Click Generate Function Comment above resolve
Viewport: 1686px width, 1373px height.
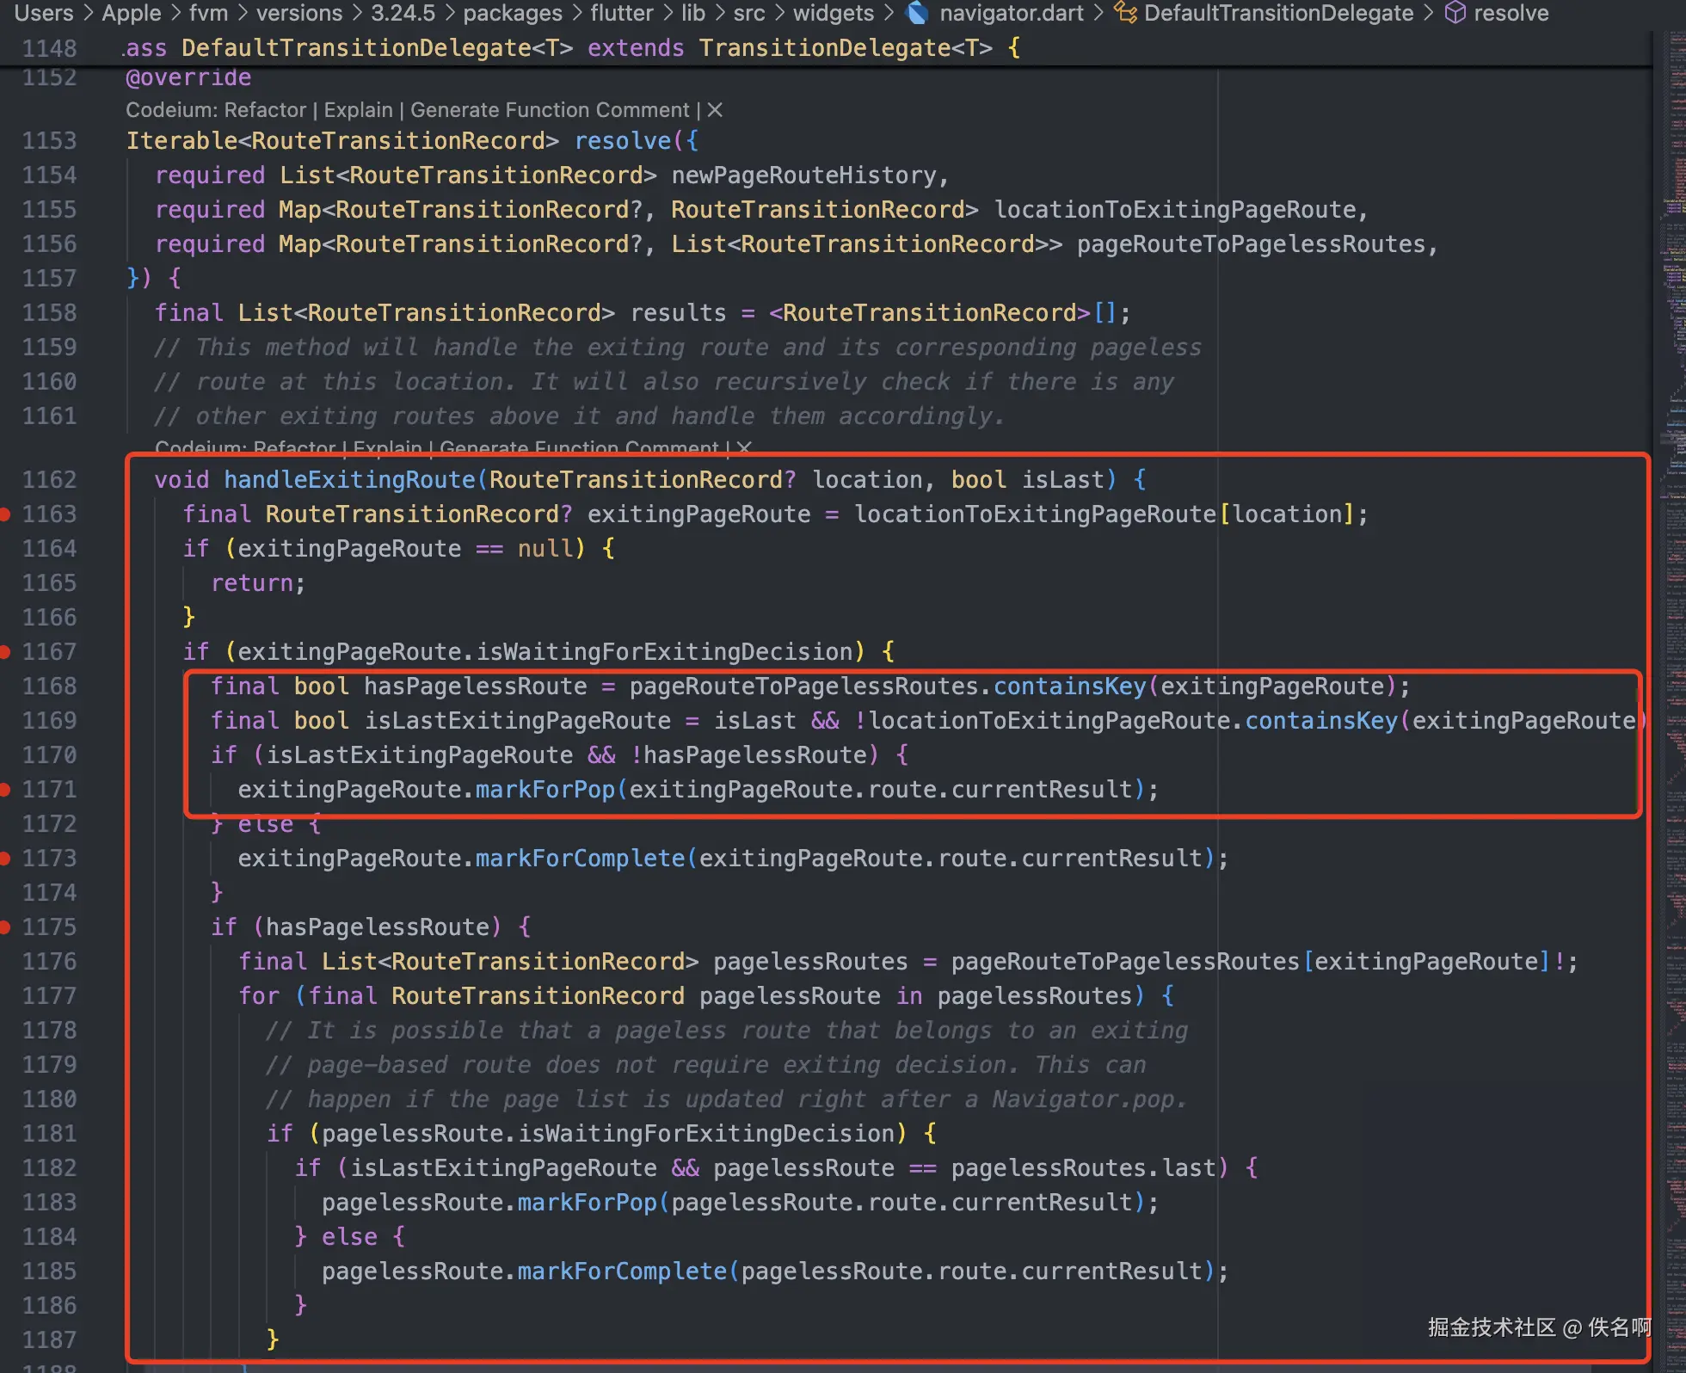click(550, 110)
